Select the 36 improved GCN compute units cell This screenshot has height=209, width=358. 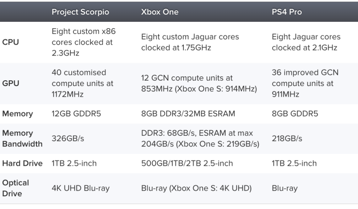point(305,83)
